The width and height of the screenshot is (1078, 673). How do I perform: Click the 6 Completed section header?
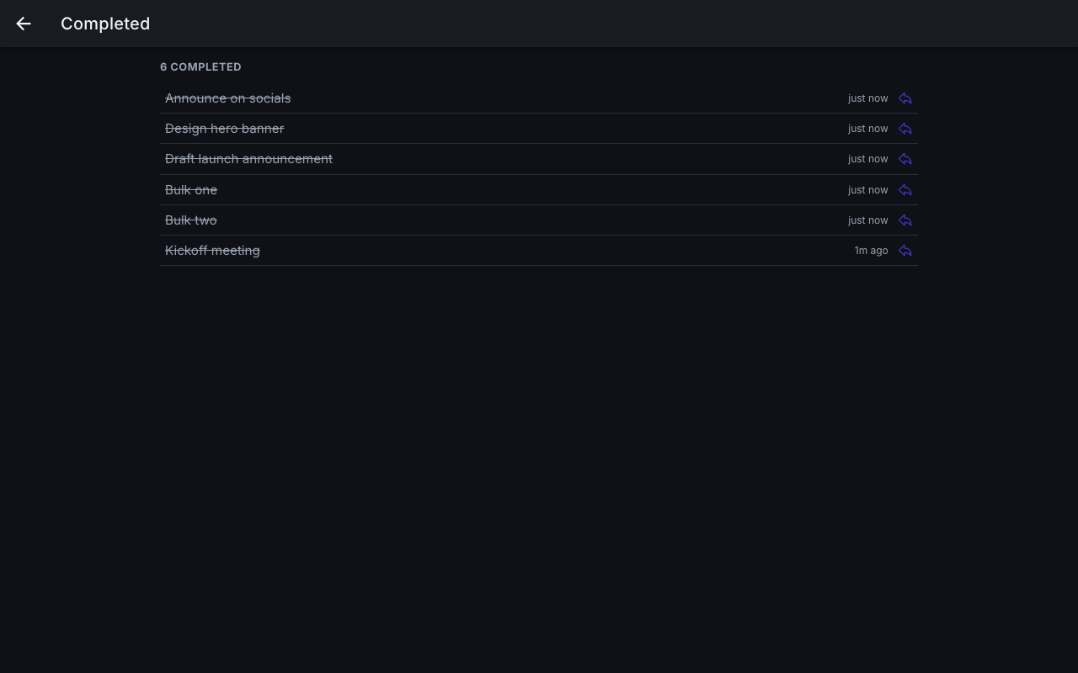tap(200, 67)
